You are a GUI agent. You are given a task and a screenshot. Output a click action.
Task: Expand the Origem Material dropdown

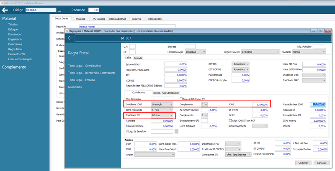point(260,52)
